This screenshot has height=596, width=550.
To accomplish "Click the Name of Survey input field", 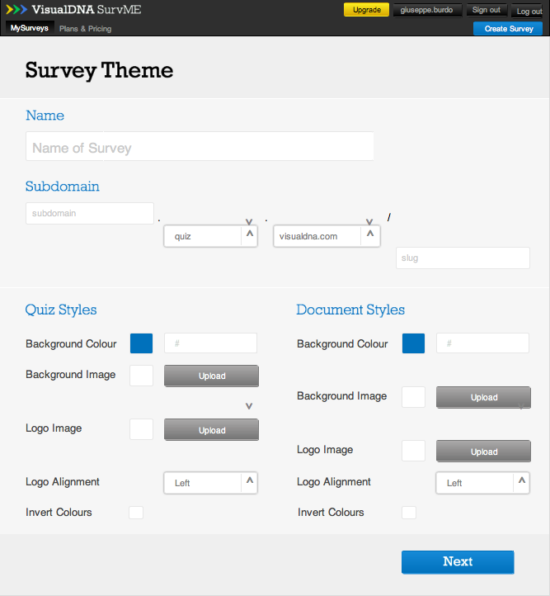I will coord(200,148).
